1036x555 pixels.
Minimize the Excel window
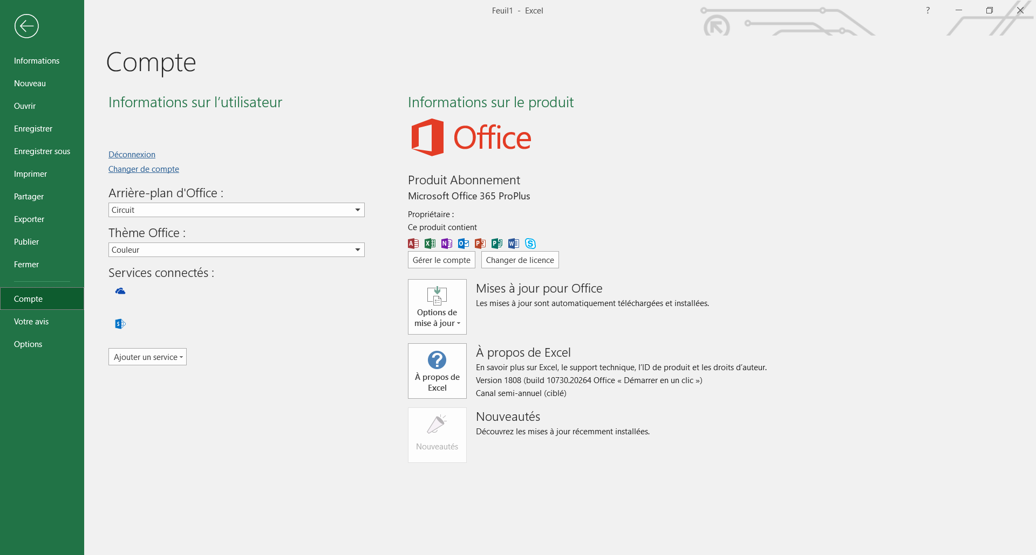959,10
